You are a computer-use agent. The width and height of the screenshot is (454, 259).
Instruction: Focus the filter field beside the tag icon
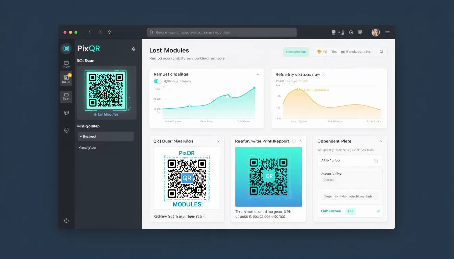350,52
